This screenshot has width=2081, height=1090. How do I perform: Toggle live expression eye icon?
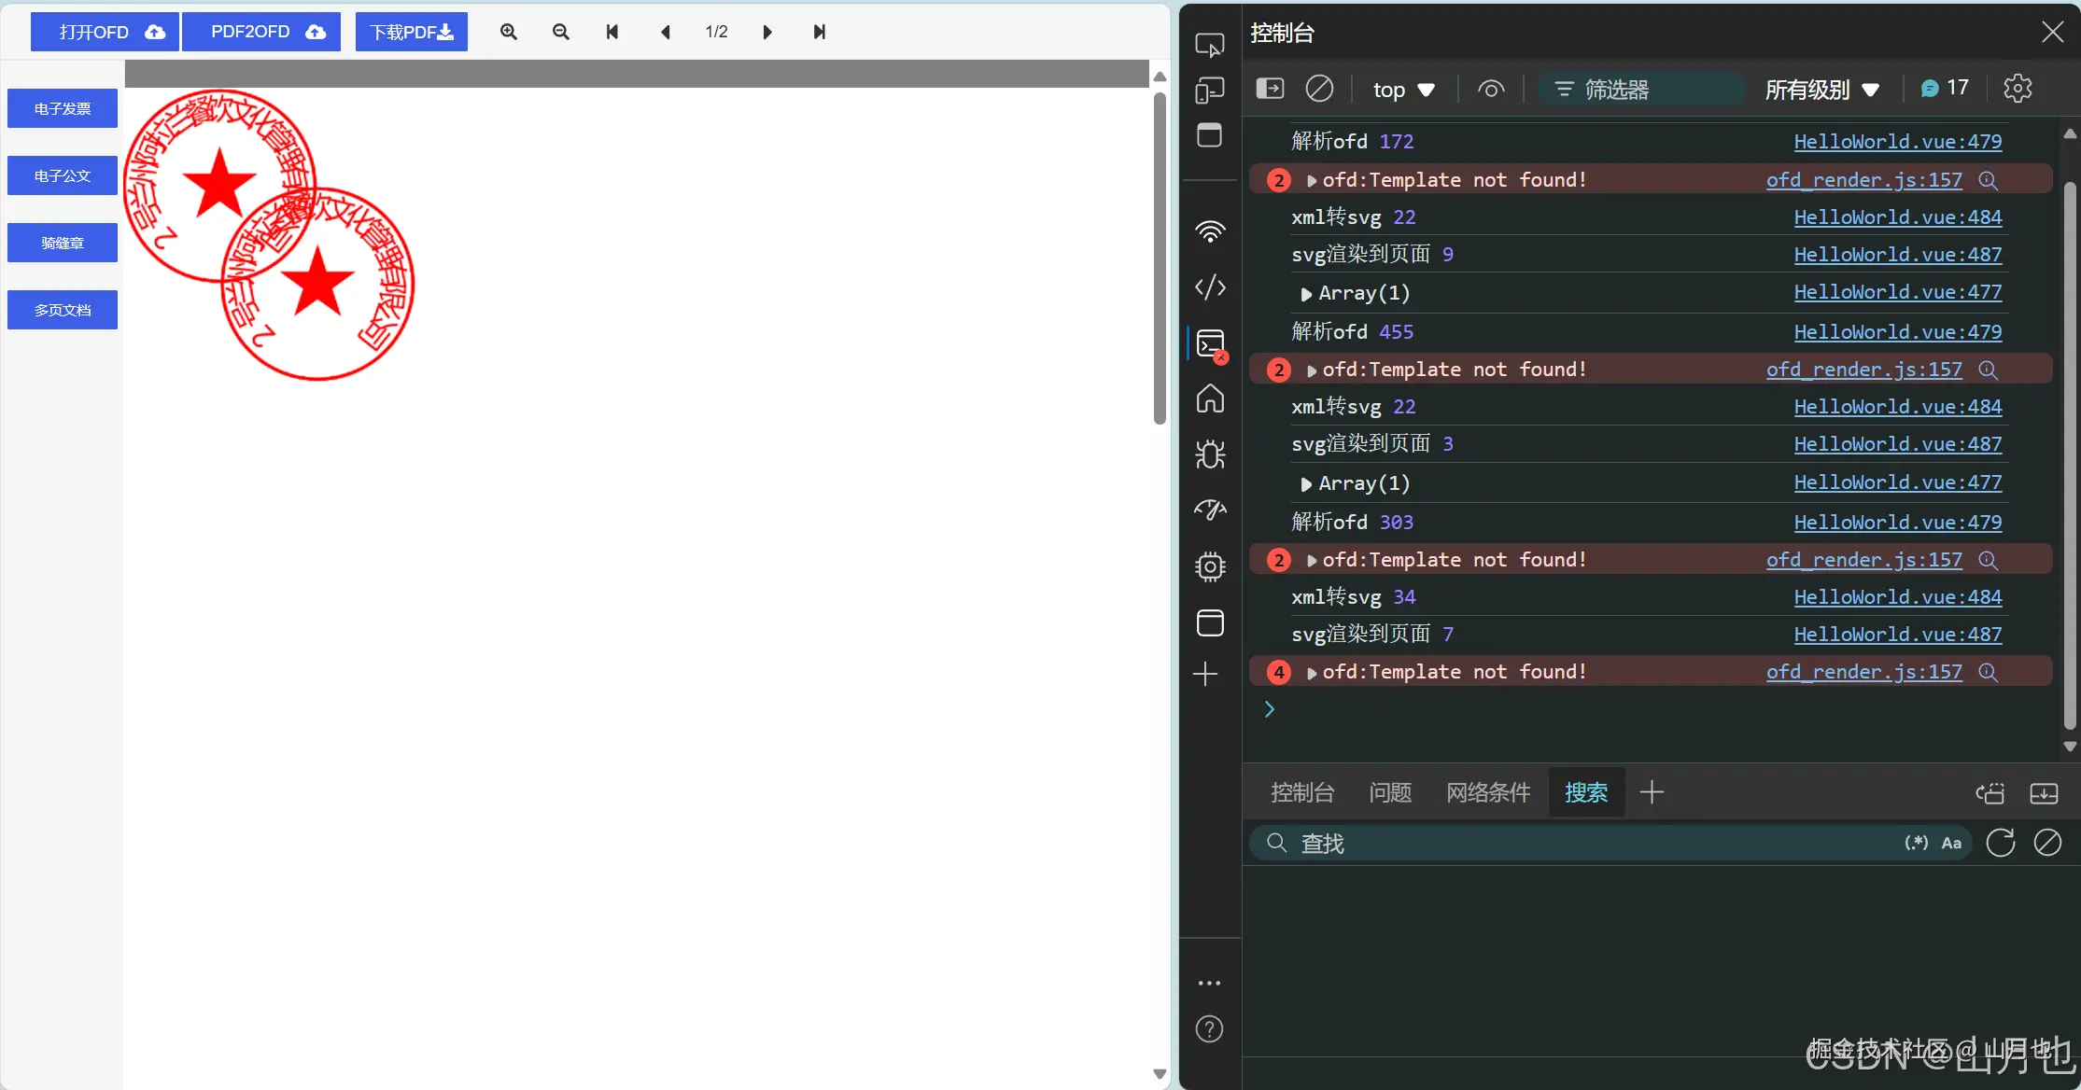[x=1491, y=89]
